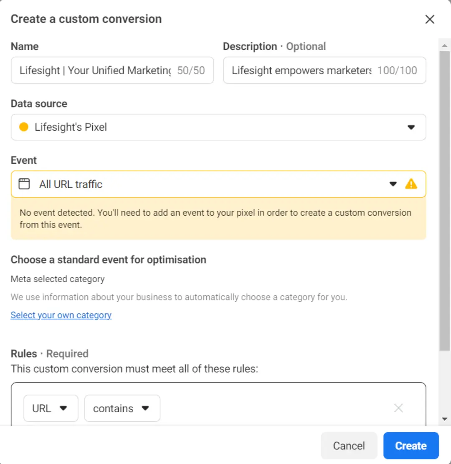The image size is (451, 464).
Task: Close the custom conversion dialog
Action: click(x=430, y=19)
